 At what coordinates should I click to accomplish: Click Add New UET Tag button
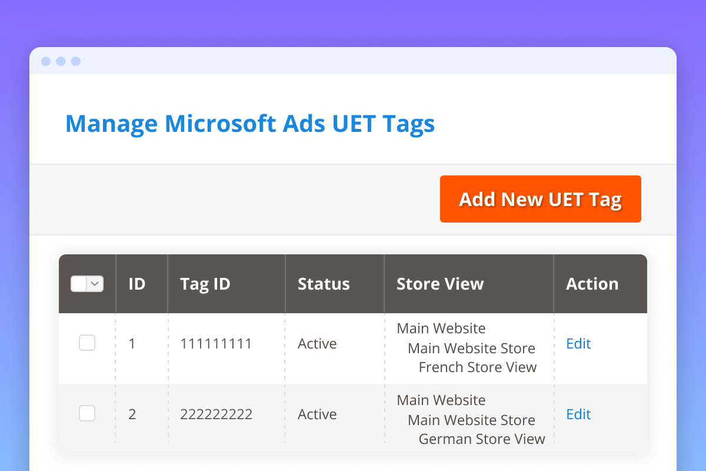(x=540, y=199)
